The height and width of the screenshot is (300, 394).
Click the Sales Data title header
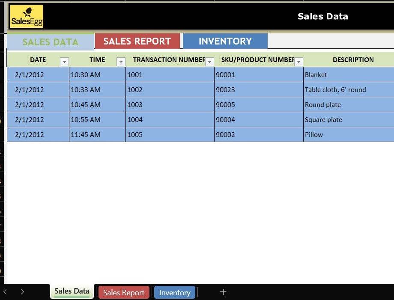(322, 16)
